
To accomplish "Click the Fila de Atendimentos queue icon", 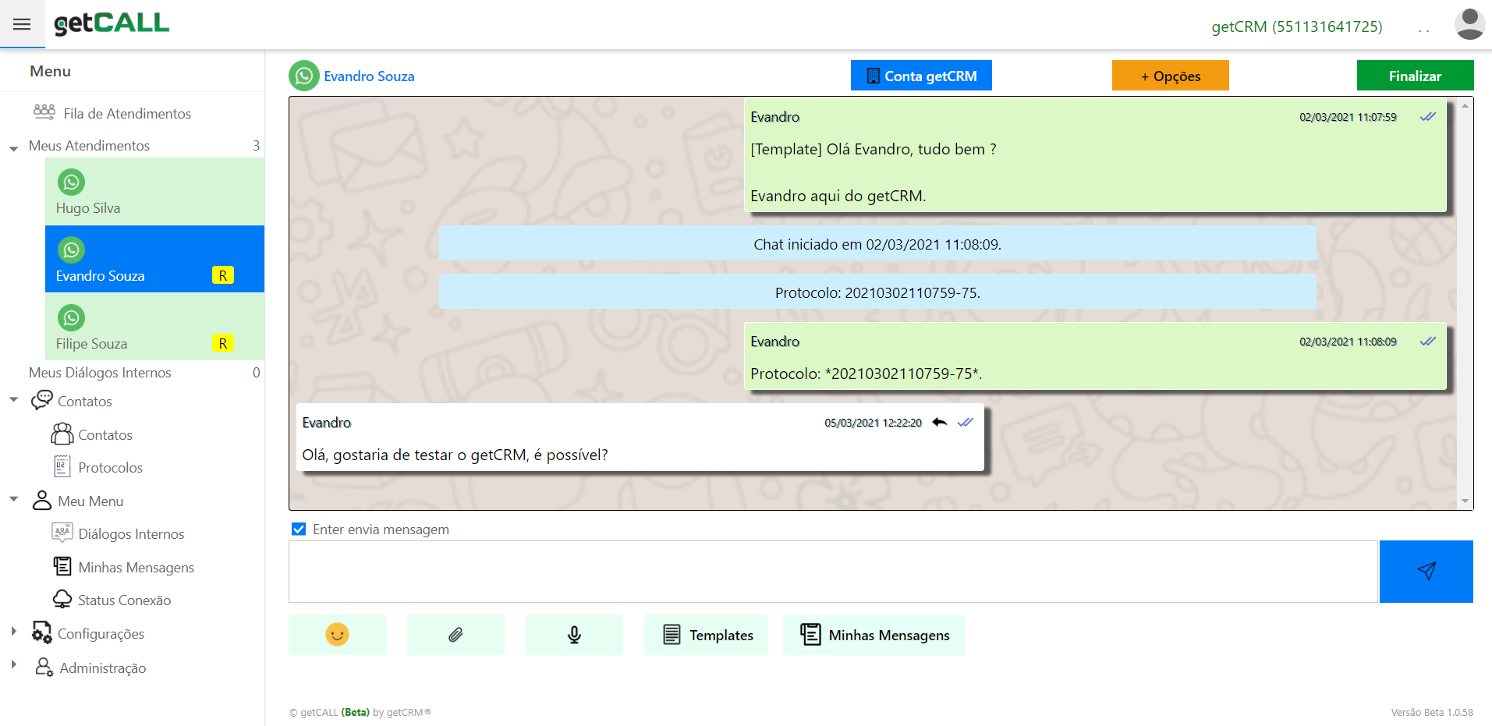I will (x=44, y=112).
